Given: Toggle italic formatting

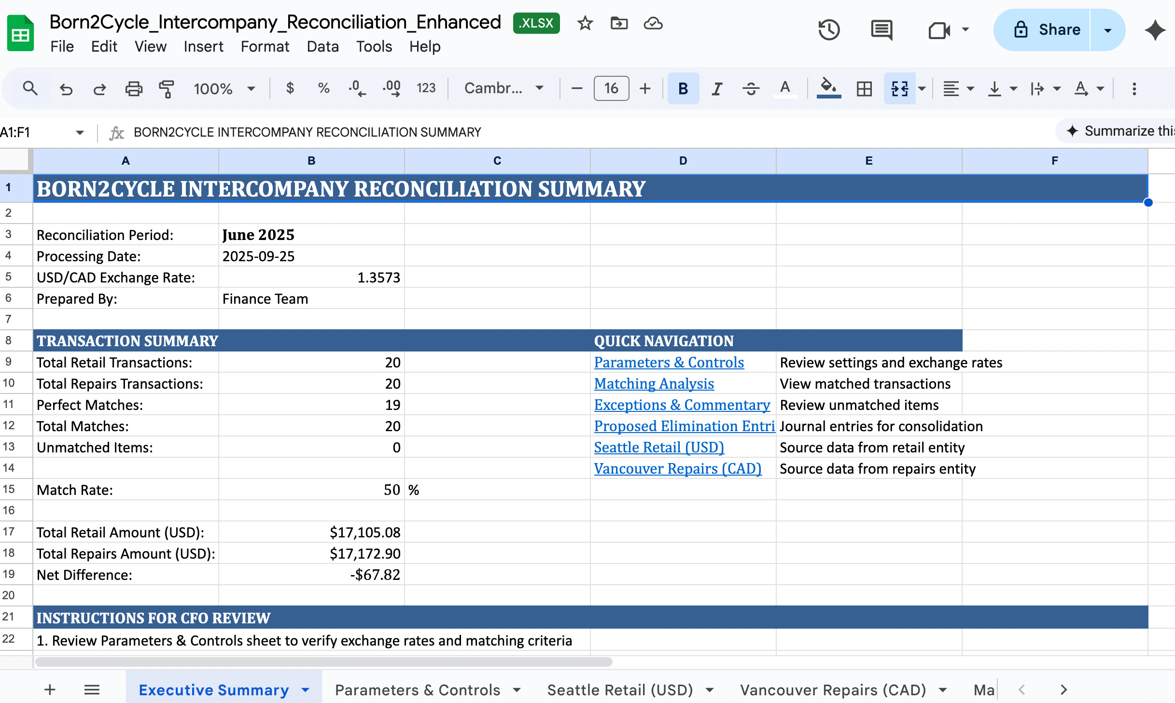Looking at the screenshot, I should 717,88.
